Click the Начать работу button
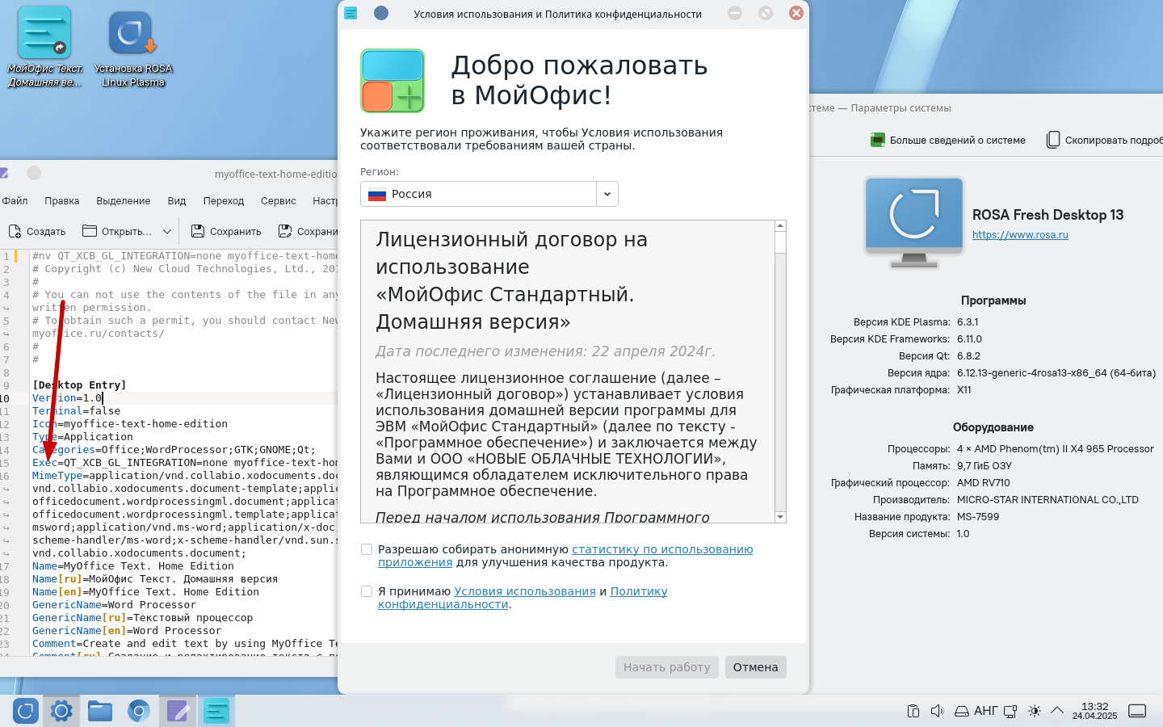This screenshot has width=1163, height=727. [x=667, y=667]
